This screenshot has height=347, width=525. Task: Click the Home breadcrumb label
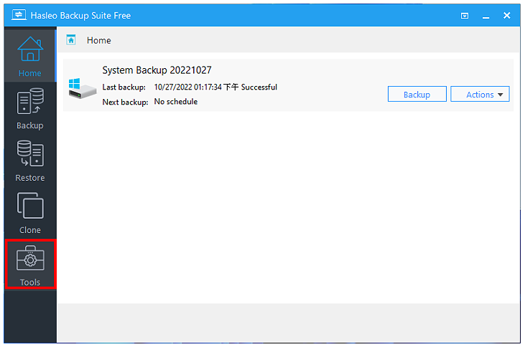[x=99, y=40]
